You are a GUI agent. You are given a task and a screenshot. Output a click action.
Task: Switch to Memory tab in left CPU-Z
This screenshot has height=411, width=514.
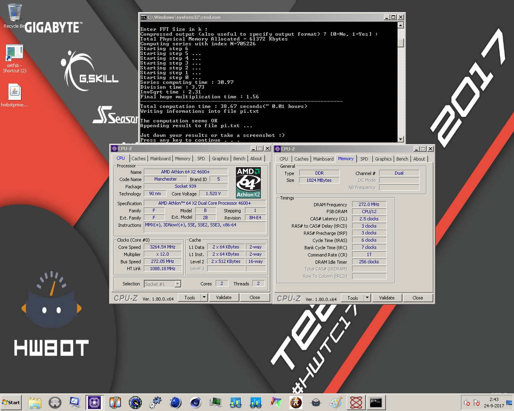click(183, 159)
